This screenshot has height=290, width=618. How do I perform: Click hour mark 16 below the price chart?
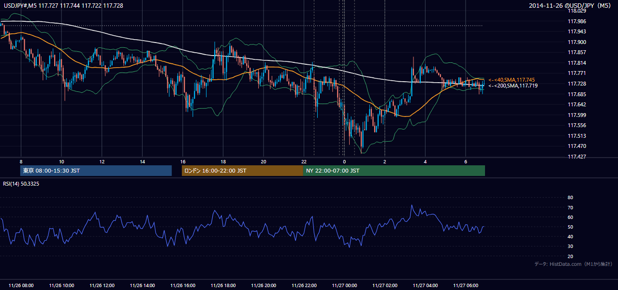pyautogui.click(x=183, y=161)
